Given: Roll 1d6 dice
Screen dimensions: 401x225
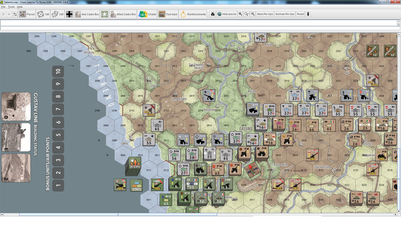Looking at the screenshot, I should (43, 14).
